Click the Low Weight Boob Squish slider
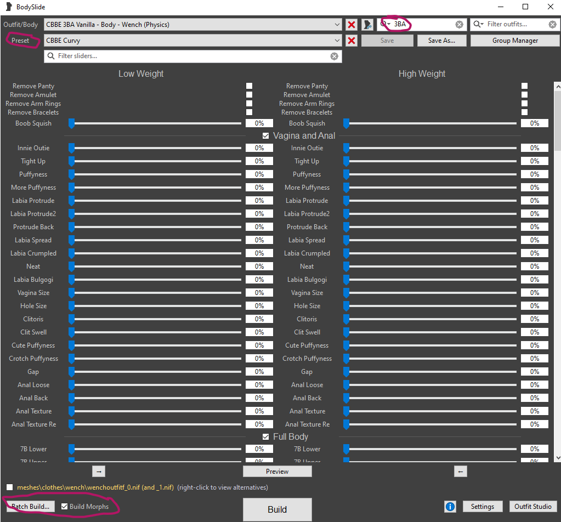This screenshot has width=561, height=522. click(x=155, y=123)
